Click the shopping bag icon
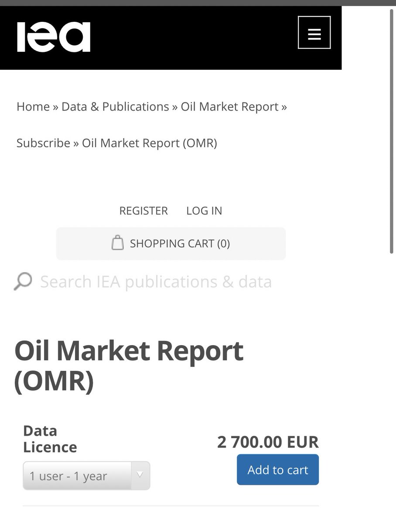The height and width of the screenshot is (523, 396). [117, 243]
